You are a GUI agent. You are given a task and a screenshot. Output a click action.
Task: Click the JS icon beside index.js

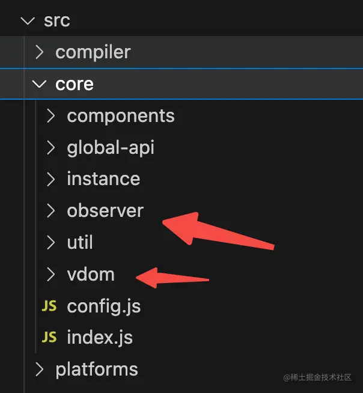click(x=49, y=338)
